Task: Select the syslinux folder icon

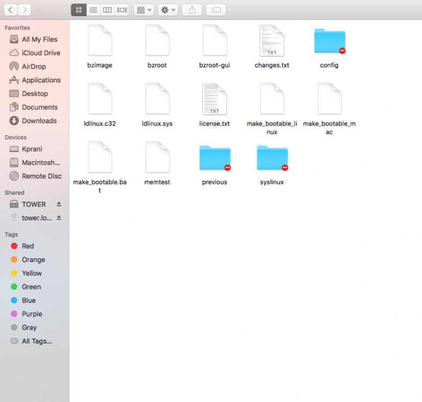Action: point(272,158)
